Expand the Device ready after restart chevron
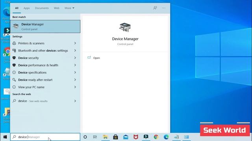Image resolution: width=252 pixels, height=141 pixels. pyautogui.click(x=75, y=80)
